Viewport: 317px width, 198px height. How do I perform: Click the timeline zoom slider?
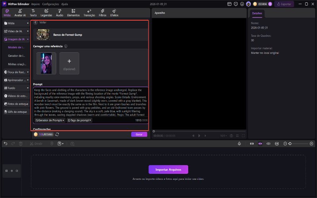(297, 143)
